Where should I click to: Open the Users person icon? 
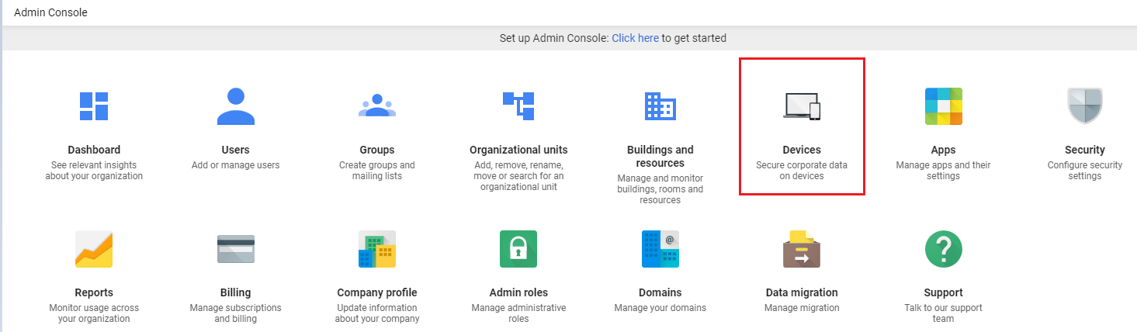[x=235, y=106]
